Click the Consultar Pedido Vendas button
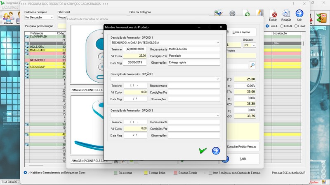Screen dimensions: 330x185 point(243,146)
